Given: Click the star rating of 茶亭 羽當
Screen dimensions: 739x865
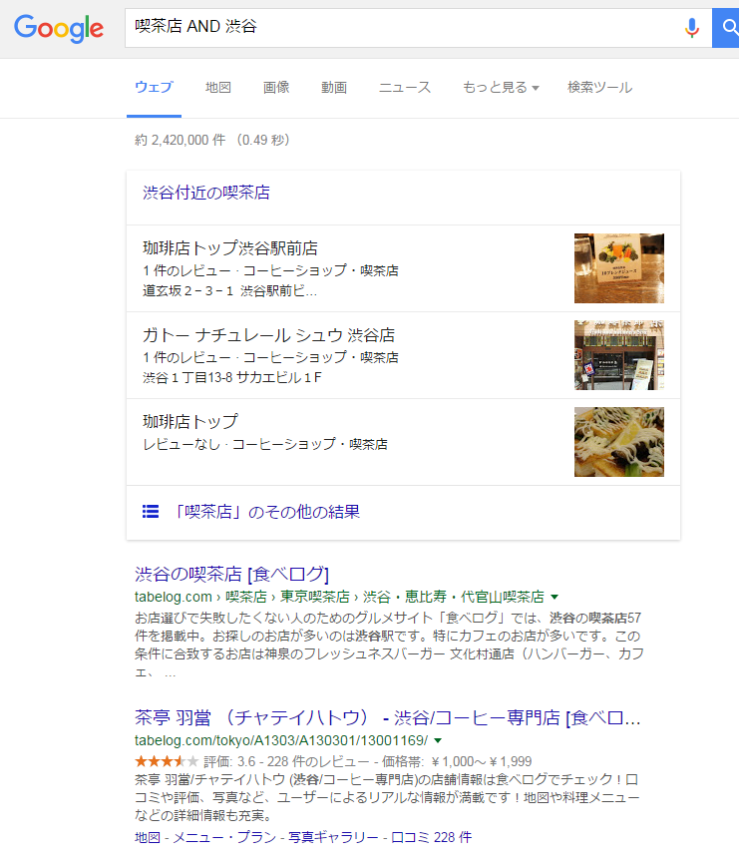Looking at the screenshot, I should pyautogui.click(x=166, y=762).
